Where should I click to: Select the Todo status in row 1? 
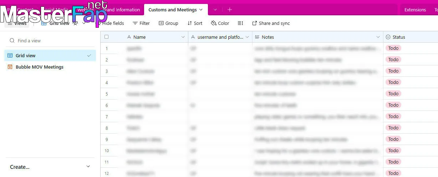393,48
